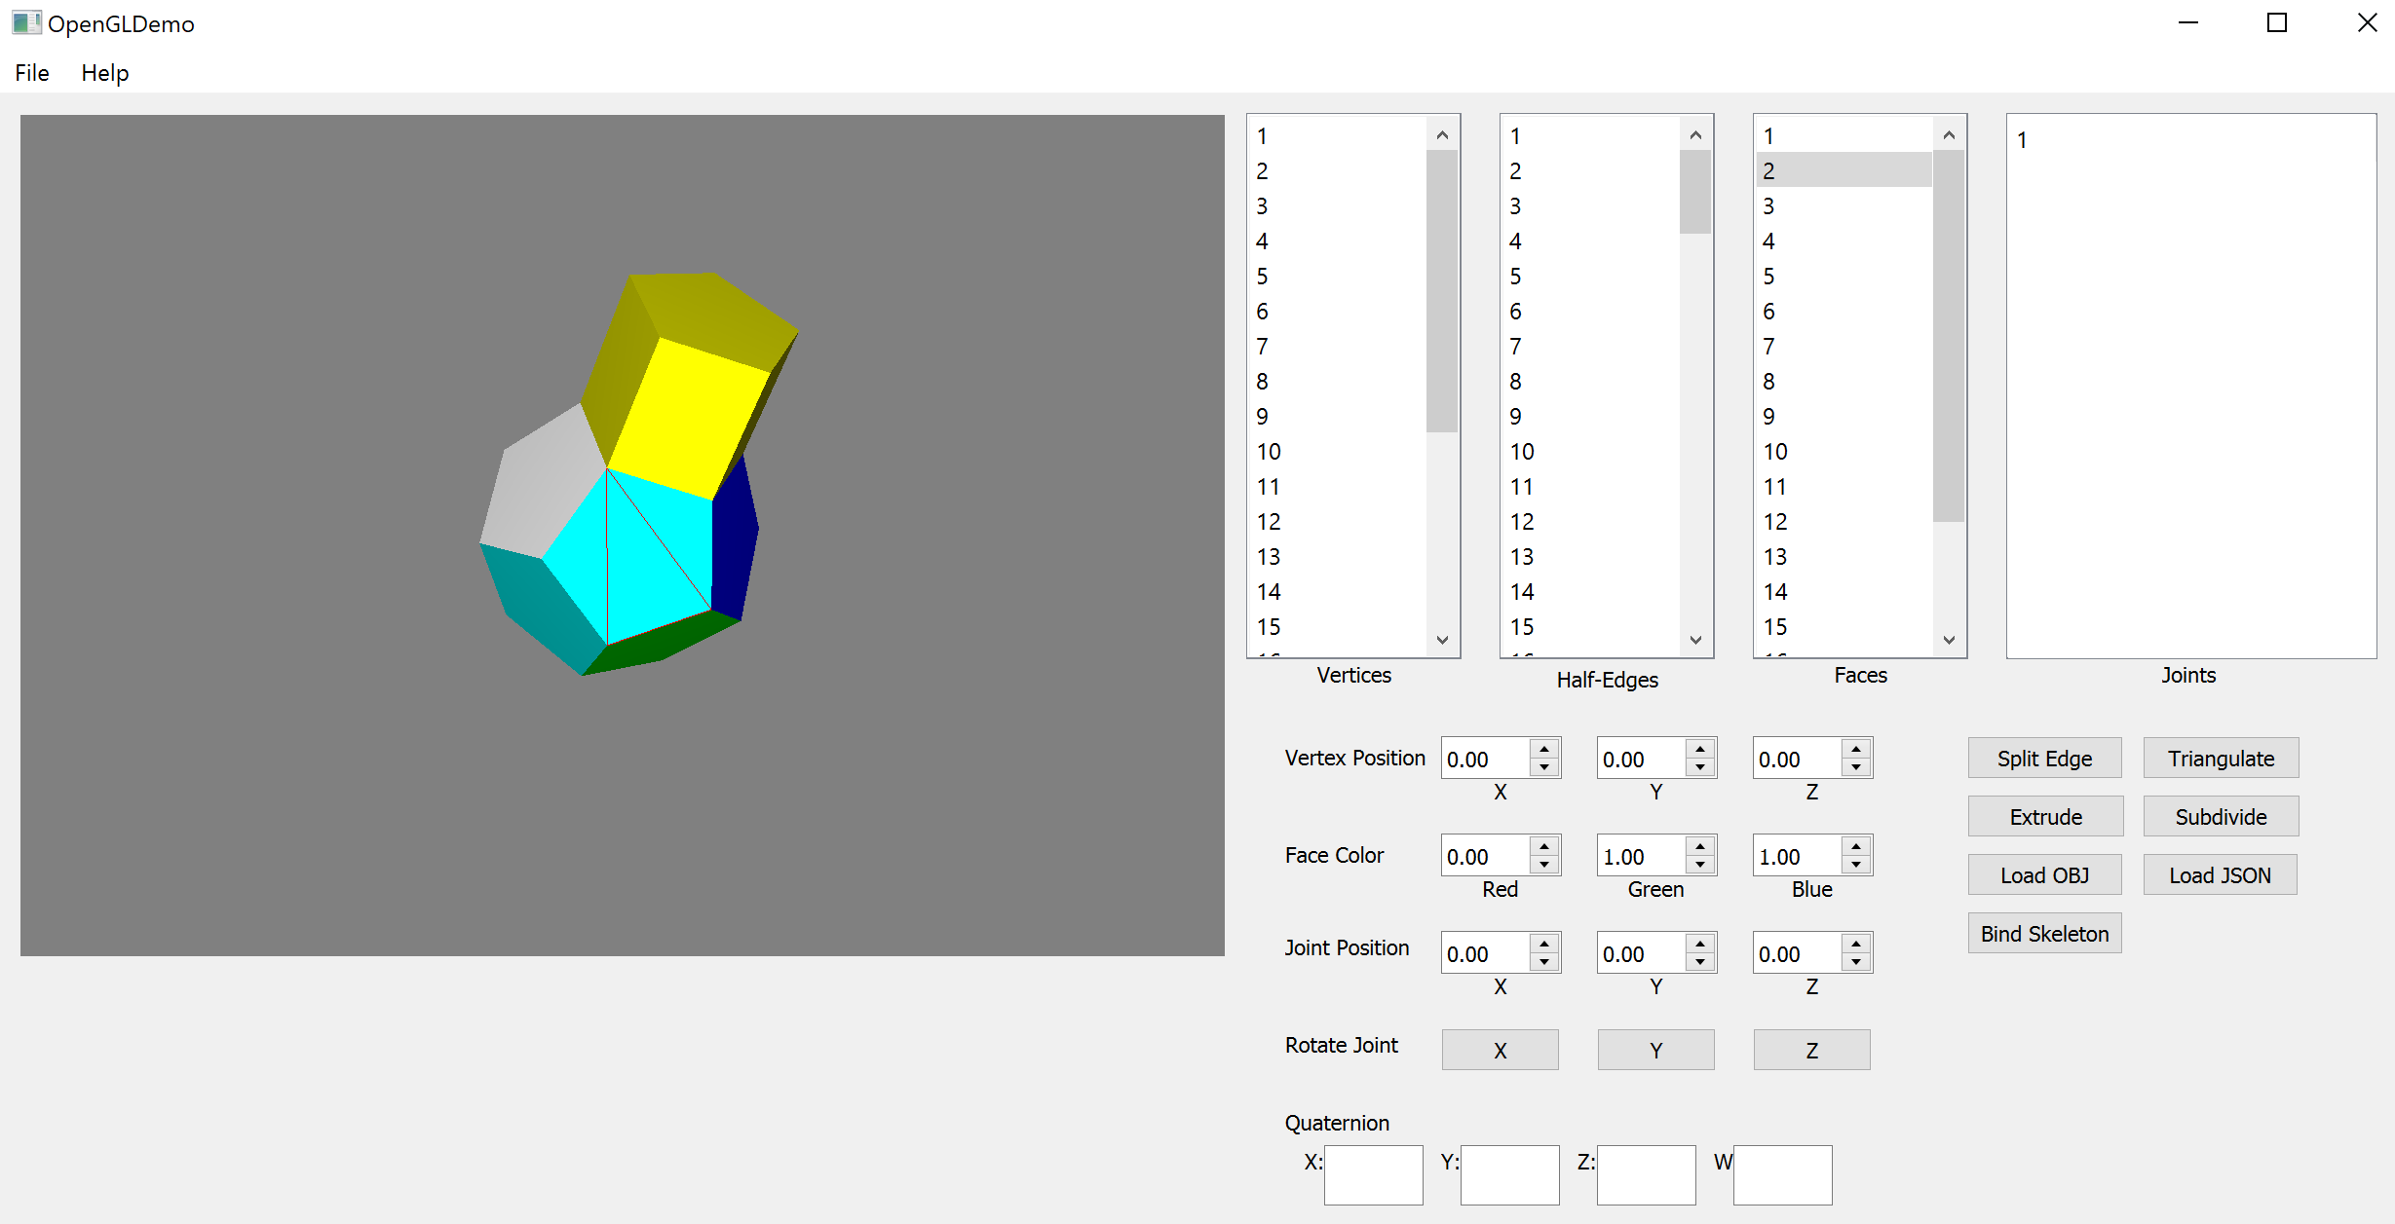Image resolution: width=2395 pixels, height=1224 pixels.
Task: Rotate joint around Y axis button
Action: [1655, 1051]
